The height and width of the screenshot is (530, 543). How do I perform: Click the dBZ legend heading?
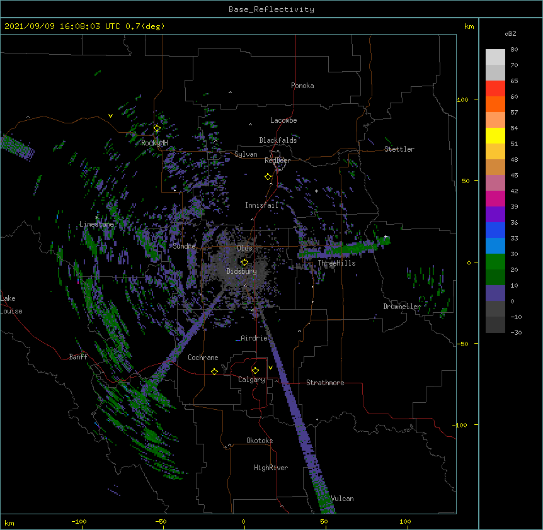pos(510,34)
